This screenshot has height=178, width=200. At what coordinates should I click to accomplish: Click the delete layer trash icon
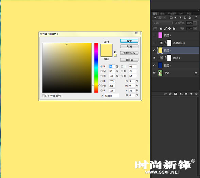pos(196,94)
